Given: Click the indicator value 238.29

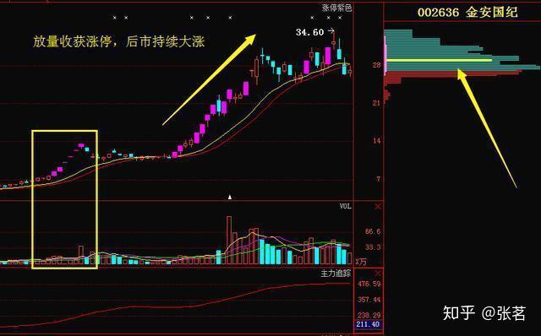Looking at the screenshot, I should pos(369,316).
